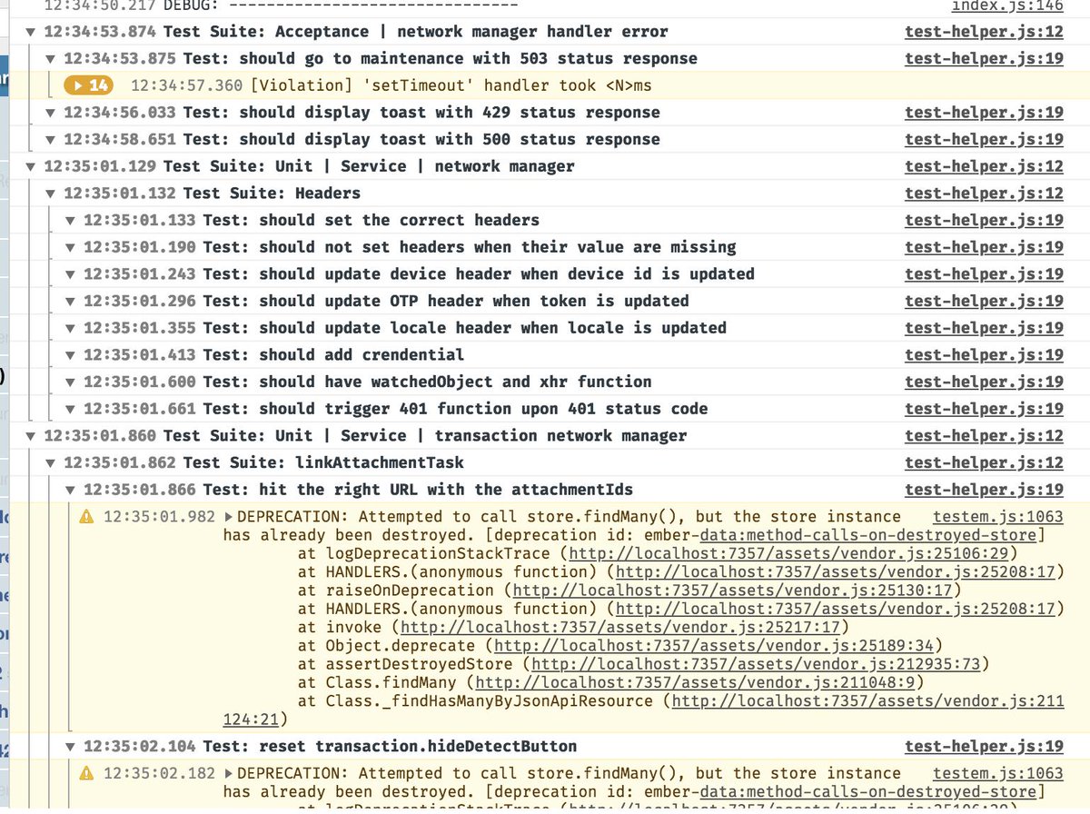Image resolution: width=1090 pixels, height=814 pixels.
Task: Select the 12:35:01.129 timestamp
Action: [x=100, y=166]
